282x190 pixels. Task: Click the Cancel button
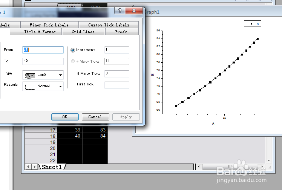click(95, 117)
